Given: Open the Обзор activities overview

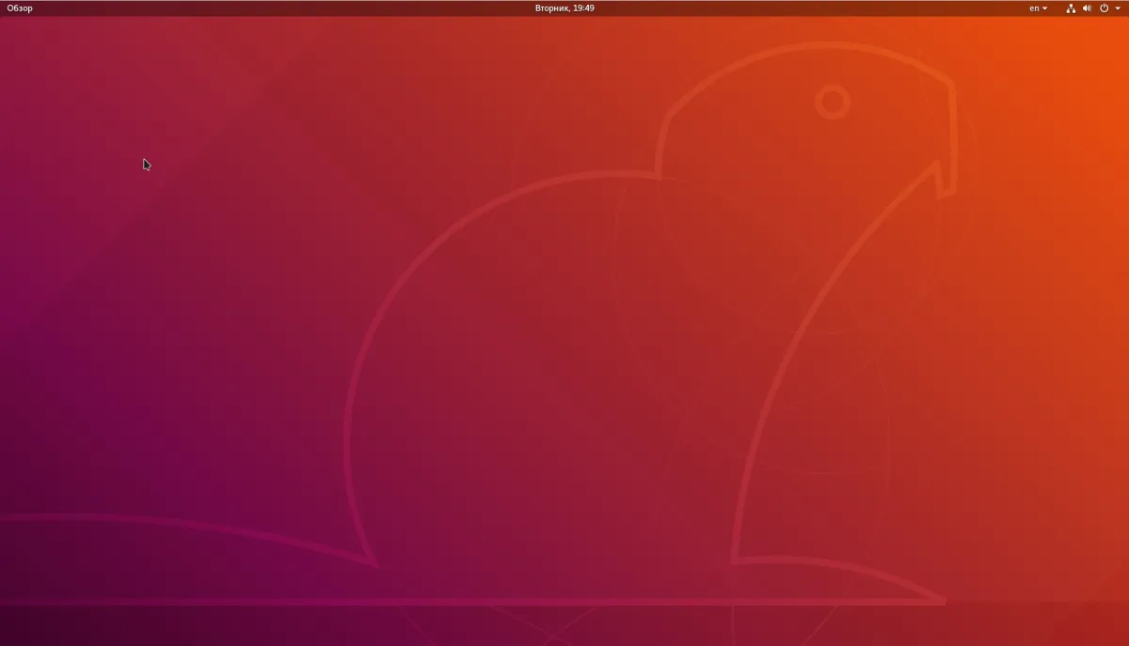Looking at the screenshot, I should pos(20,8).
